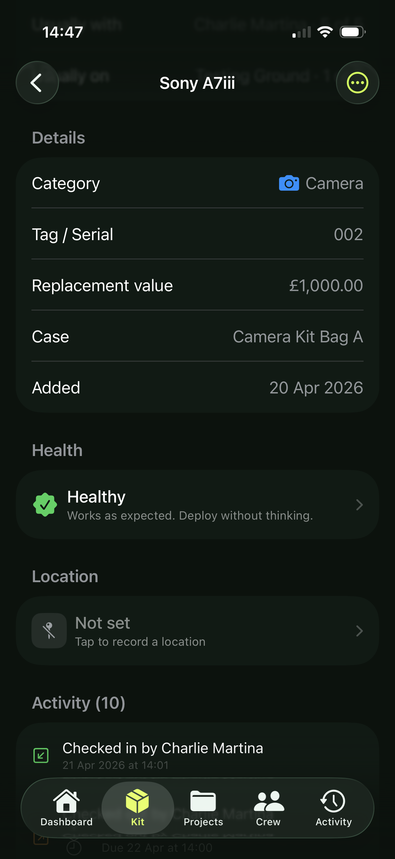Viewport: 395px width, 859px height.
Task: Tap the blue camera category icon
Action: [289, 183]
